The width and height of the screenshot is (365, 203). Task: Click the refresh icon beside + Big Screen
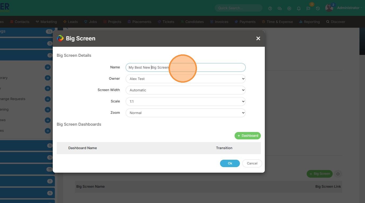338,174
